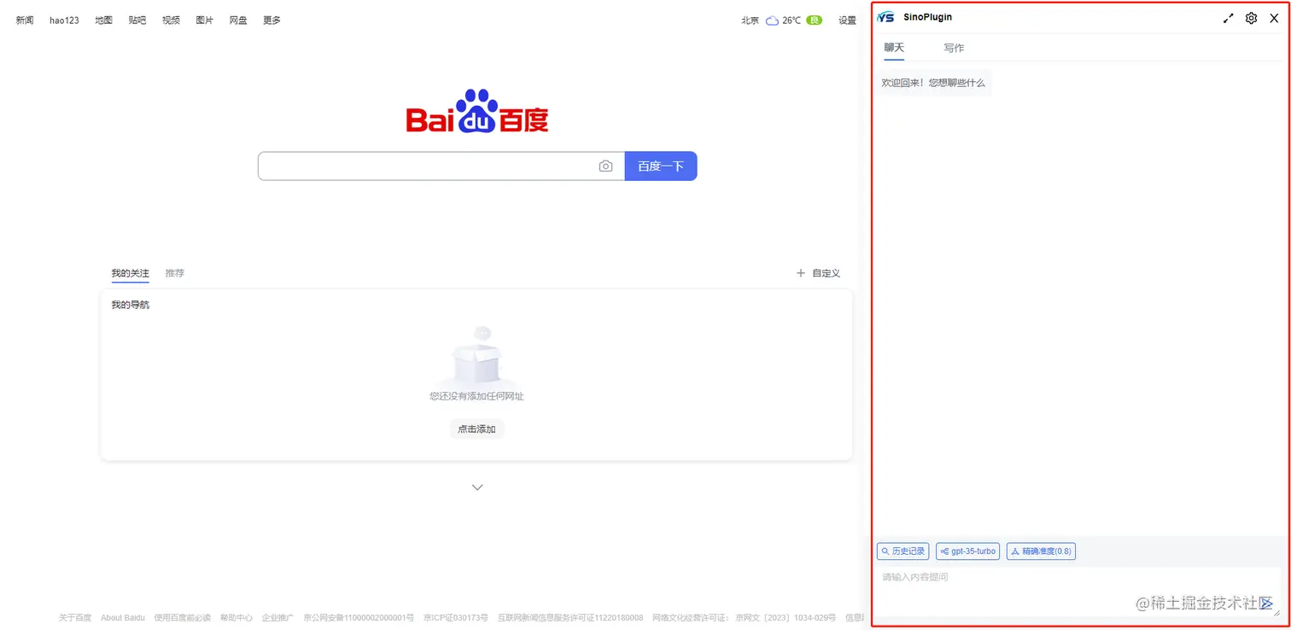Click the green air quality badge
The height and width of the screenshot is (630, 1291).
point(814,20)
